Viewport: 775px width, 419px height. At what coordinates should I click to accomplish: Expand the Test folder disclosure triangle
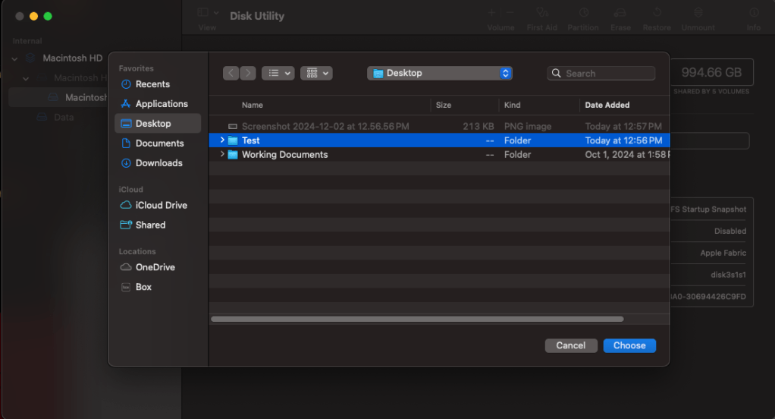tap(222, 140)
